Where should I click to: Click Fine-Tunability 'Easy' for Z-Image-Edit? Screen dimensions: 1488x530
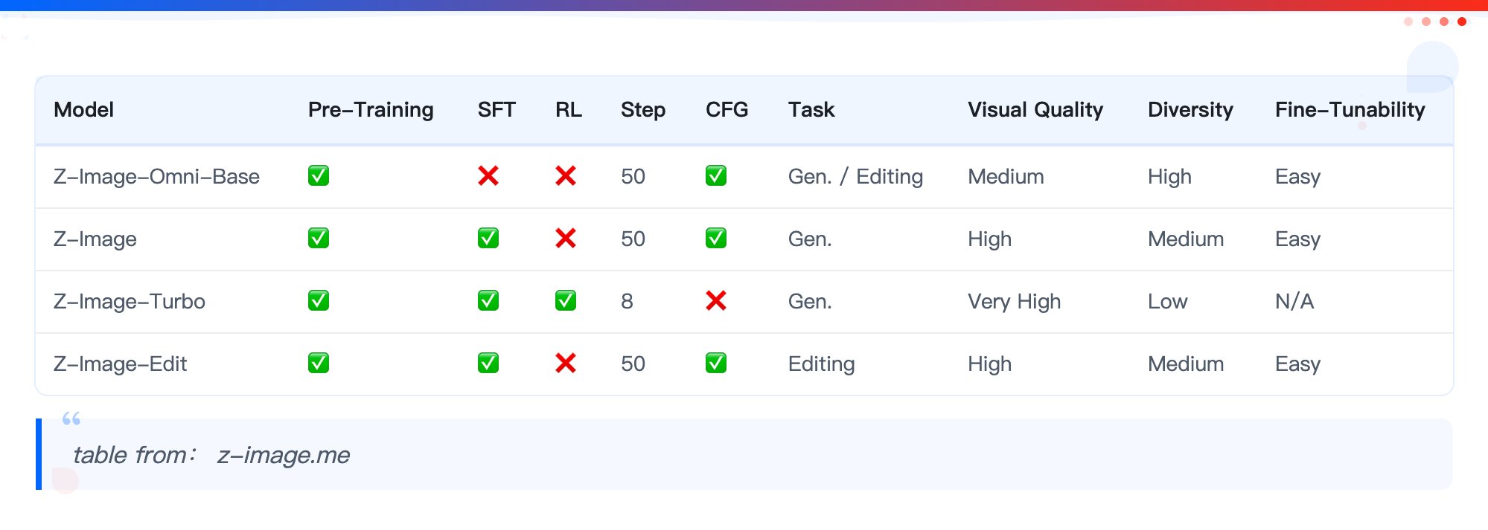[x=1297, y=364]
